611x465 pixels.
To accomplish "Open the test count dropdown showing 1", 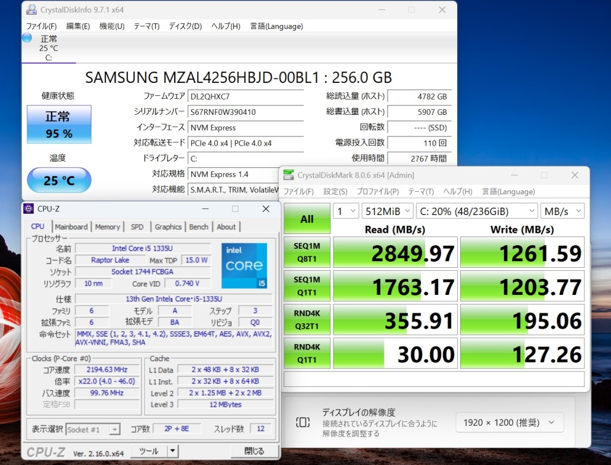I will [346, 211].
